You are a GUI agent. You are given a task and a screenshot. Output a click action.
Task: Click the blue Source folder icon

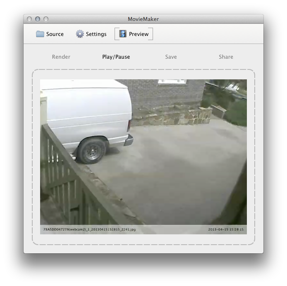click(x=40, y=34)
